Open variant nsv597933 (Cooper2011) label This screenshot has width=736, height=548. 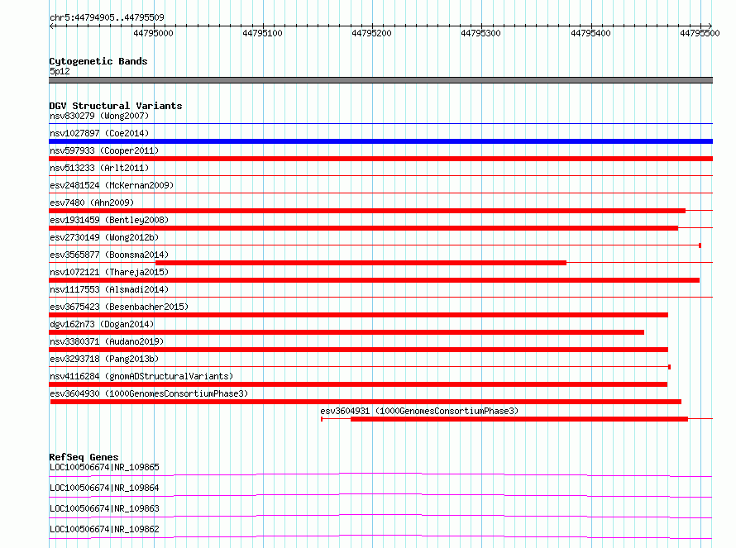coord(104,150)
